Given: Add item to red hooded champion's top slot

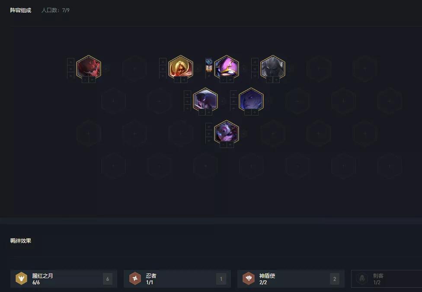Looking at the screenshot, I should tap(70, 62).
